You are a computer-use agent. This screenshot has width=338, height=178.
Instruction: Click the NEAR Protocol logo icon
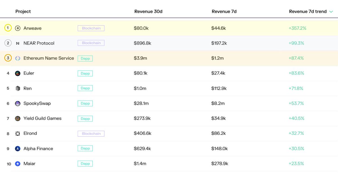click(18, 43)
